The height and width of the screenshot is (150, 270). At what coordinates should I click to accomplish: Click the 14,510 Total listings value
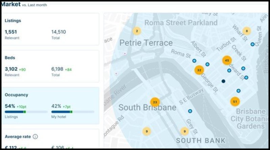coord(58,32)
